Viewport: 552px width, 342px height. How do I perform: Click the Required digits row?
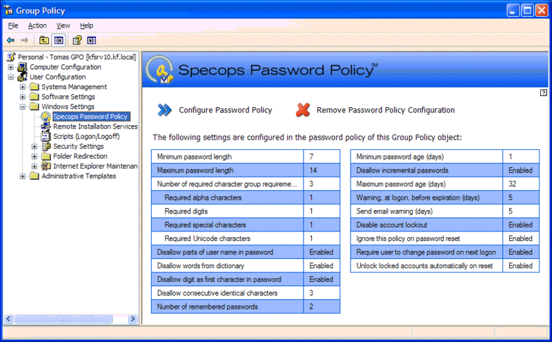(x=246, y=211)
